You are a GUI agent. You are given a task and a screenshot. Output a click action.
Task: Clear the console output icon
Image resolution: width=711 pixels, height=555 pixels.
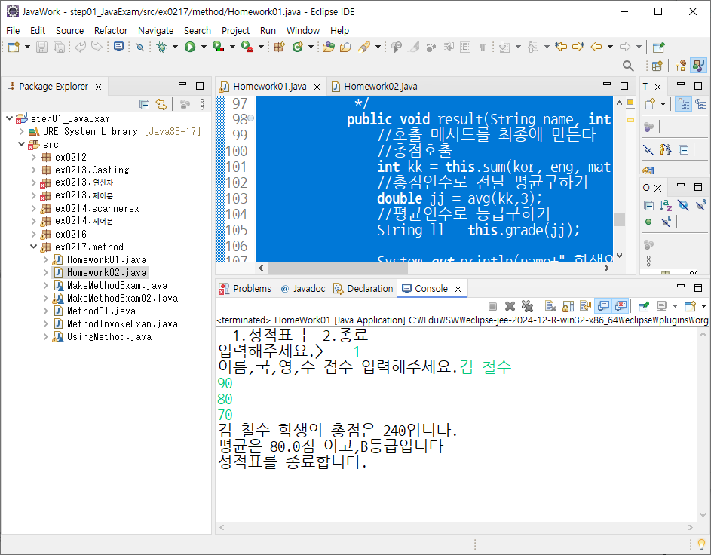[550, 306]
